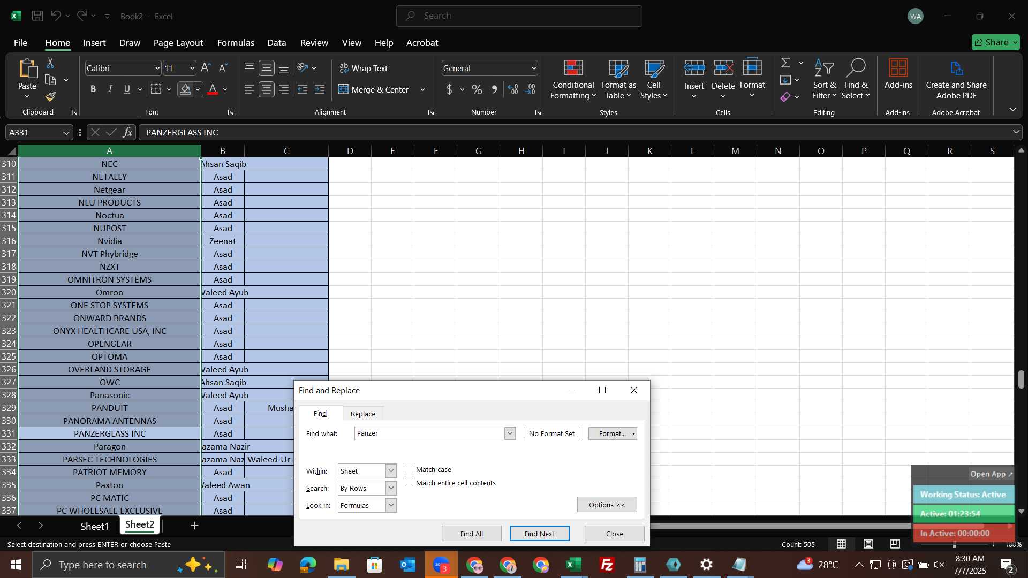Increase indent
Screen dimensions: 1028x578
click(320, 89)
